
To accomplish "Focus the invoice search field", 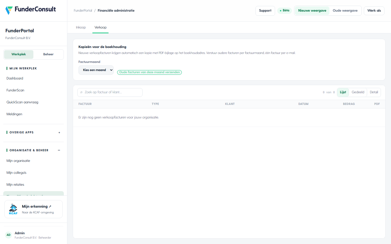I will (110, 92).
